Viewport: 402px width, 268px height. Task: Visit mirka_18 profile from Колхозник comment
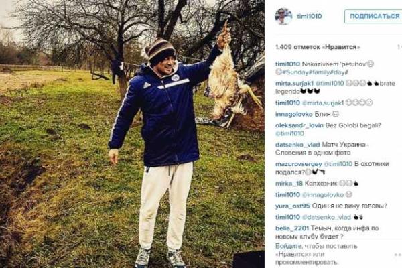click(289, 184)
